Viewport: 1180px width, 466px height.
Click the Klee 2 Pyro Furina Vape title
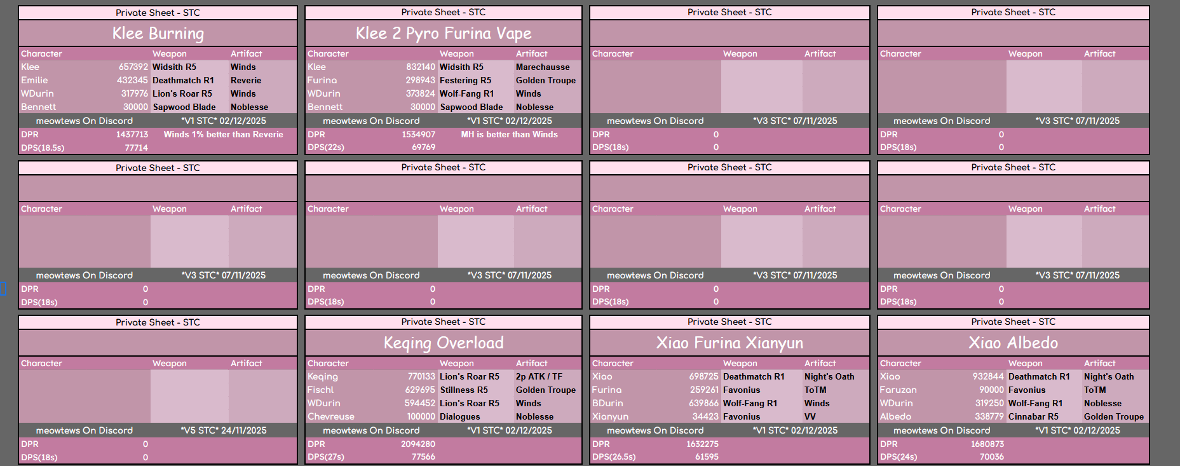click(443, 33)
